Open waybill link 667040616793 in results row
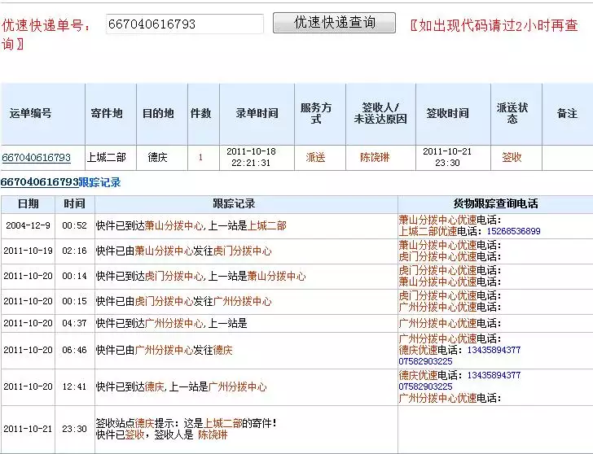The image size is (593, 454). pos(37,157)
